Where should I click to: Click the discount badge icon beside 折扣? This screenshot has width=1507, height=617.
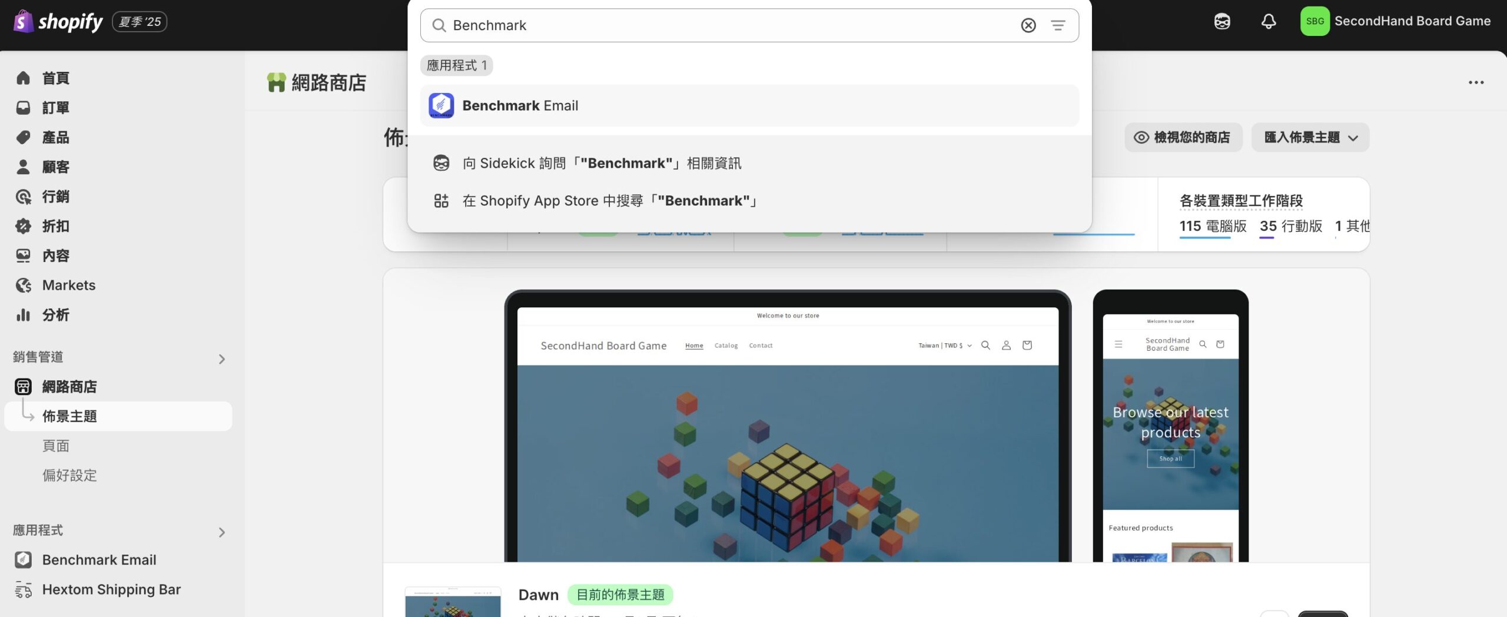pyautogui.click(x=23, y=226)
